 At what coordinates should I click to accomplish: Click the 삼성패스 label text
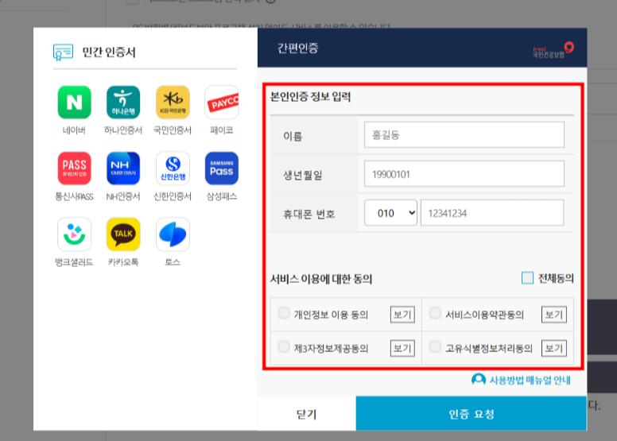click(x=222, y=196)
